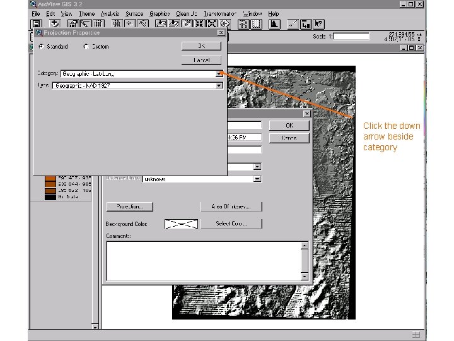Click the Background Color swatch box
The height and width of the screenshot is (341, 454).
point(181,224)
